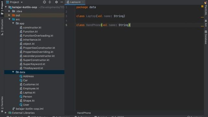
Task: Collapse the belajar-kotlin-oop root node
Action: tap(6, 7)
